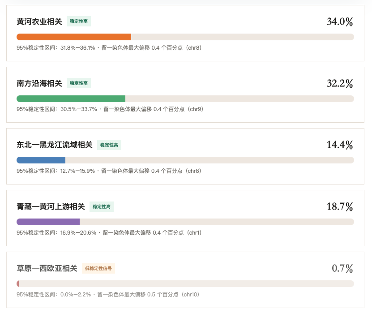Click the 草原—西欧亚相关 heading

coord(47,268)
